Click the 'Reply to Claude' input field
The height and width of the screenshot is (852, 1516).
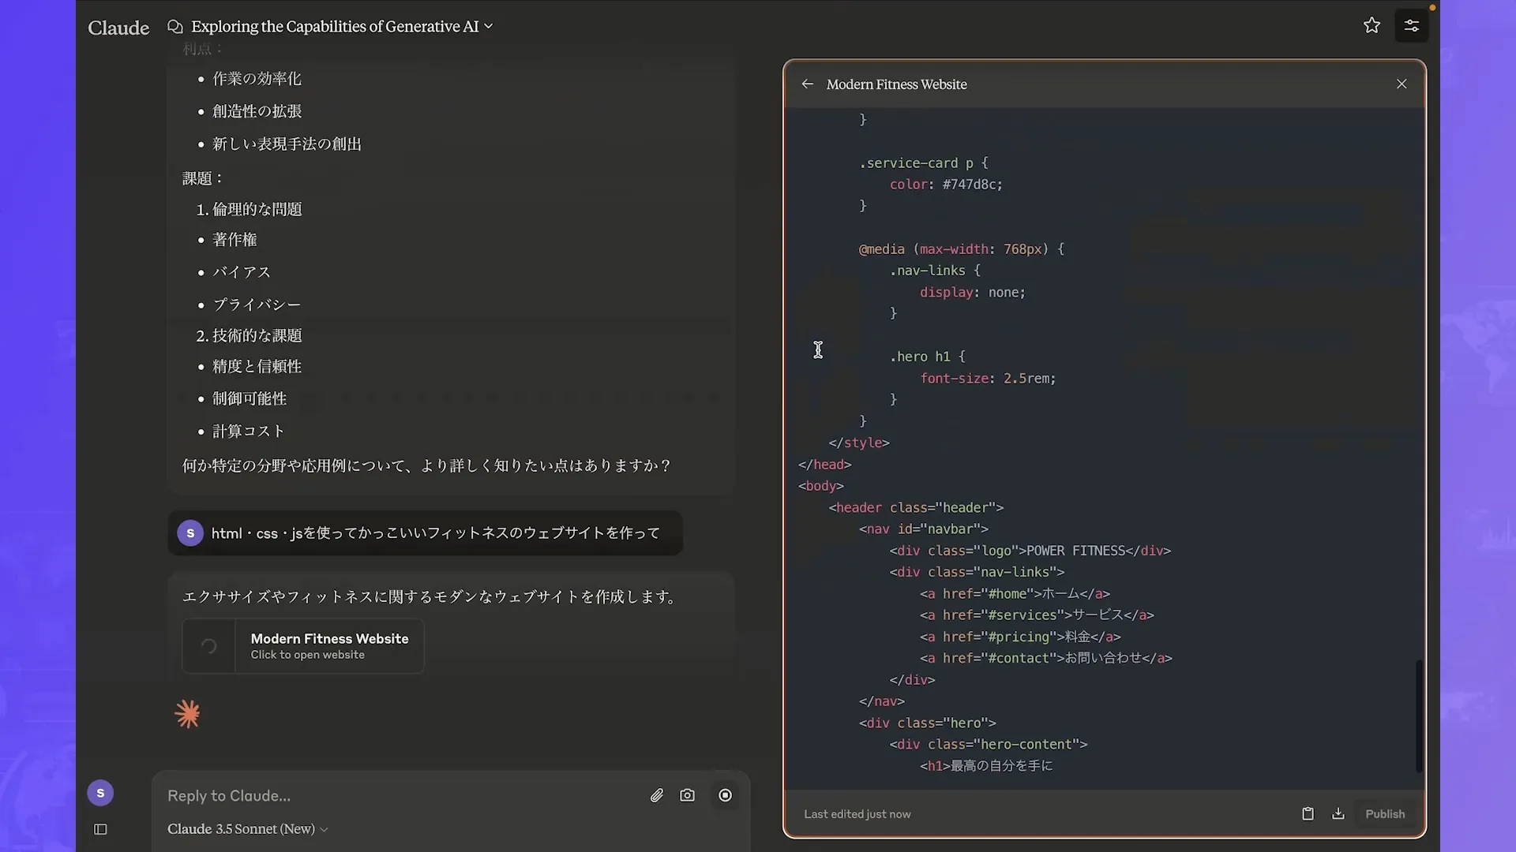point(316,795)
